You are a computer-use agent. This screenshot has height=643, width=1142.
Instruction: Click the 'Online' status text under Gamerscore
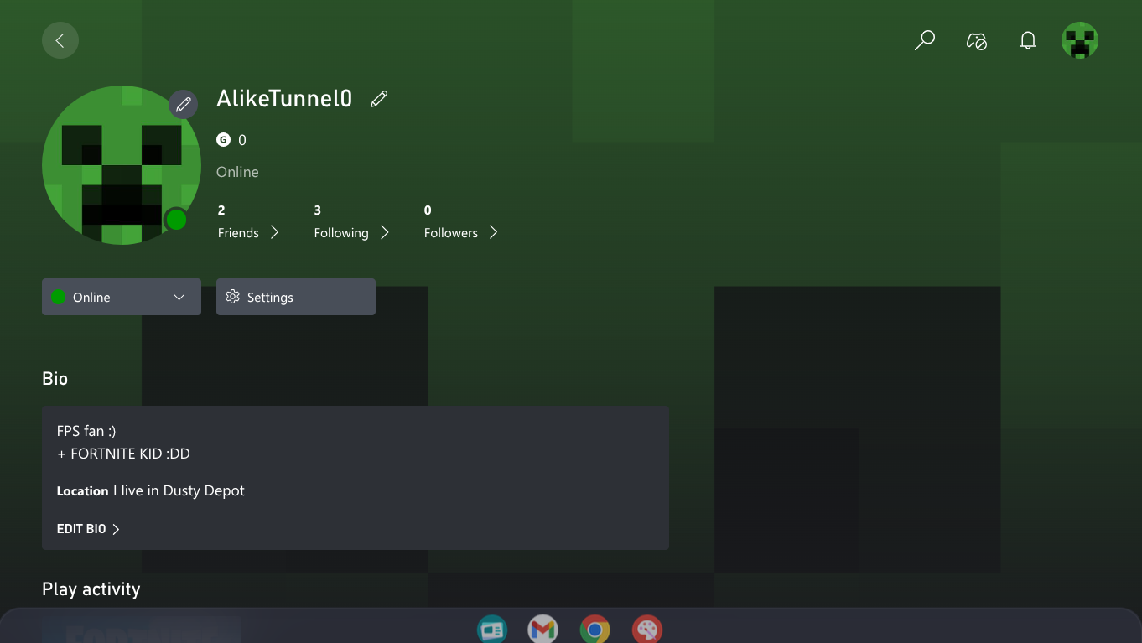tap(237, 172)
